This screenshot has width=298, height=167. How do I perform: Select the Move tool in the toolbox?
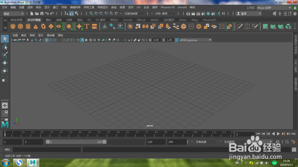[5, 63]
